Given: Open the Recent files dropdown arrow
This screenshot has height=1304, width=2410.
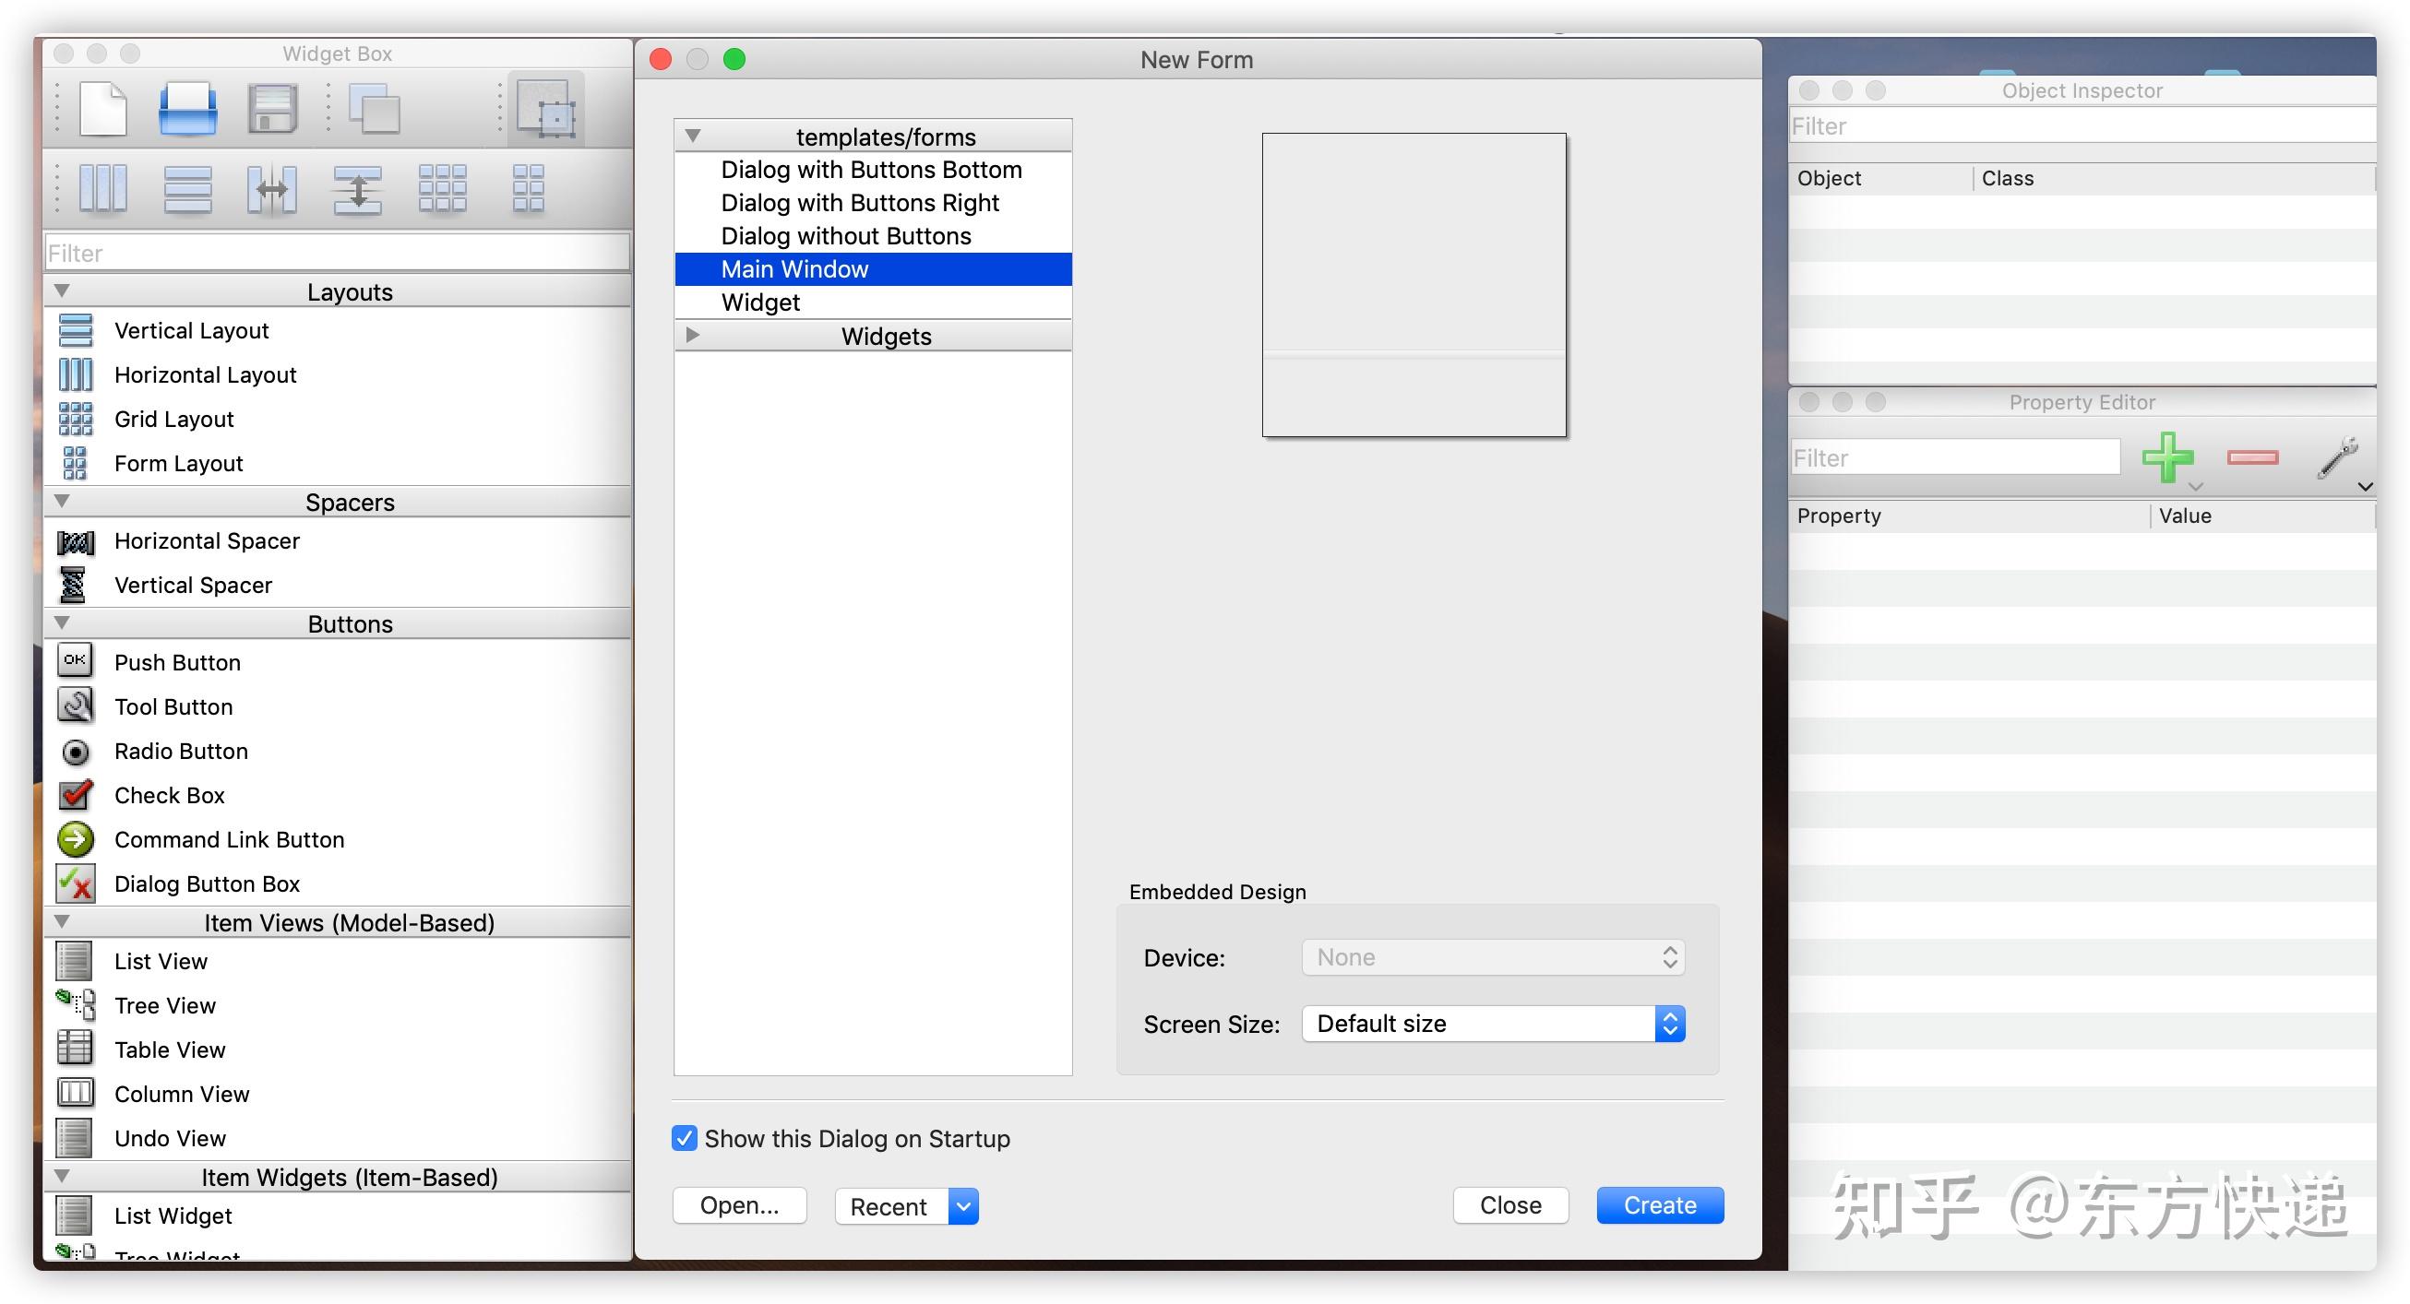Looking at the screenshot, I should coord(963,1206).
